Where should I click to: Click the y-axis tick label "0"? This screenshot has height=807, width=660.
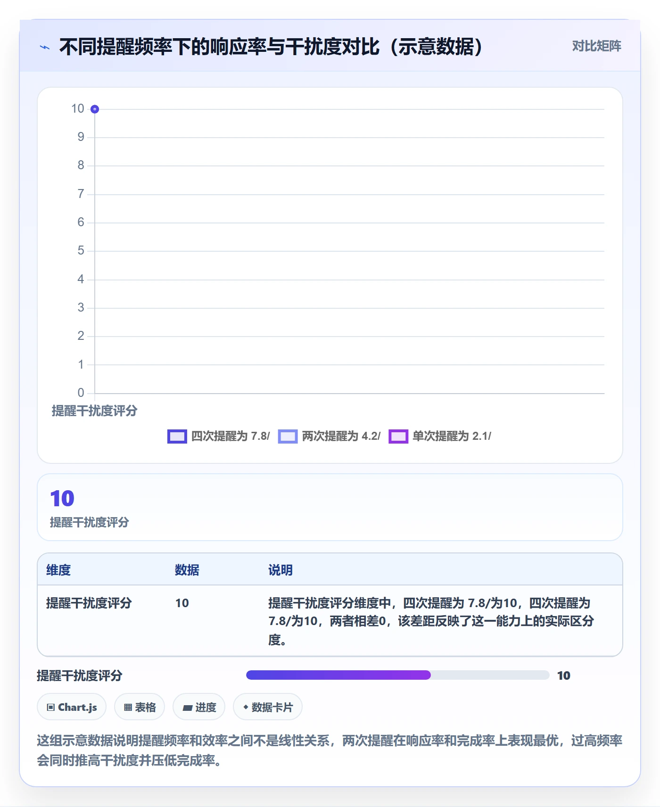coord(81,393)
